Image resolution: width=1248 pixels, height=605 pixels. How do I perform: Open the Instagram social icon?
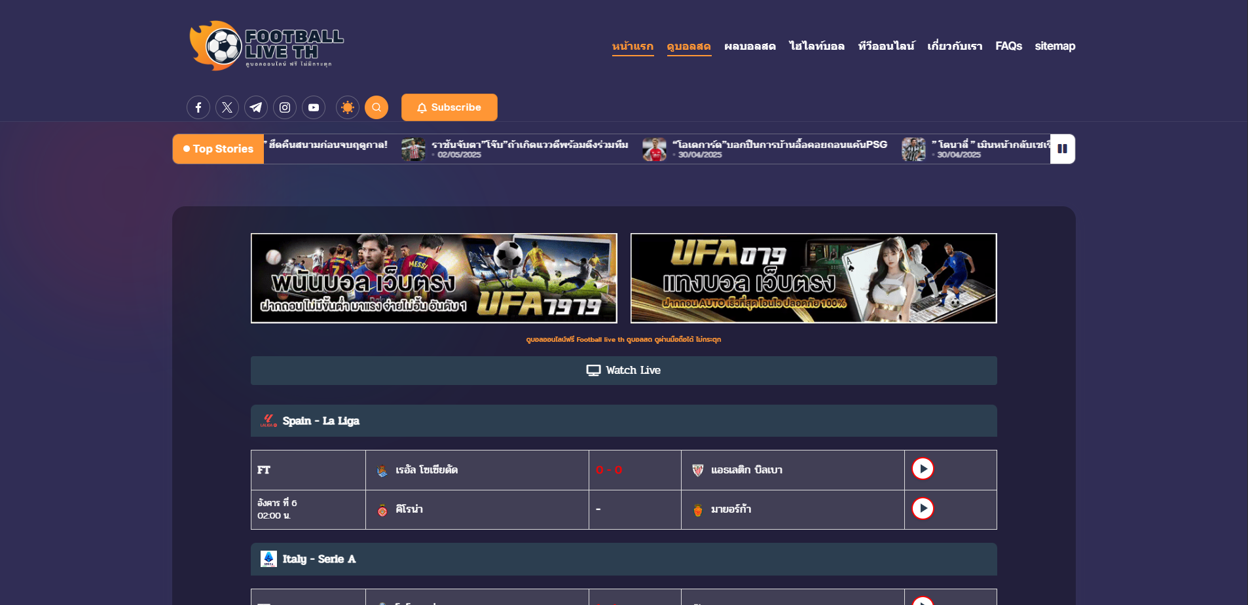tap(285, 107)
